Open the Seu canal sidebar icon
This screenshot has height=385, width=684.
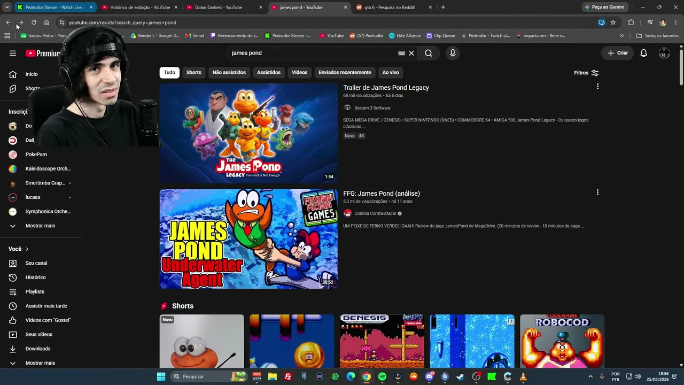(13, 263)
